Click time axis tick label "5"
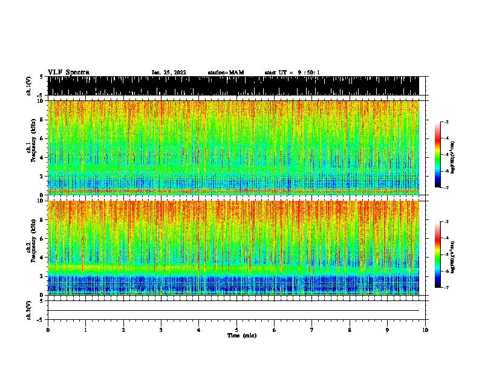 point(236,330)
